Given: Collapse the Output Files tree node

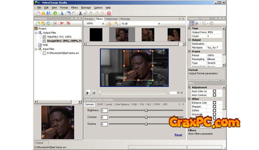Looking at the screenshot, I should pyautogui.click(x=36, y=33).
